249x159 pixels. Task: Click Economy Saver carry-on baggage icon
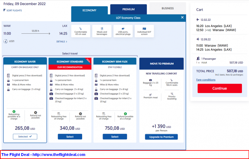9,89
